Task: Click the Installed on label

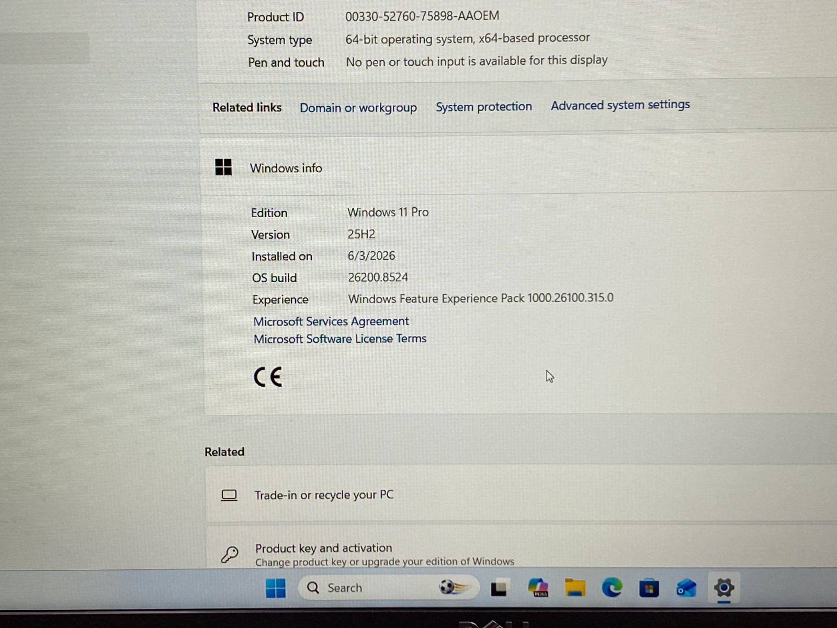Action: pyautogui.click(x=282, y=256)
